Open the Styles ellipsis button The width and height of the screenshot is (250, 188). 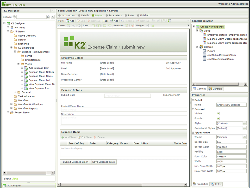(x=245, y=124)
